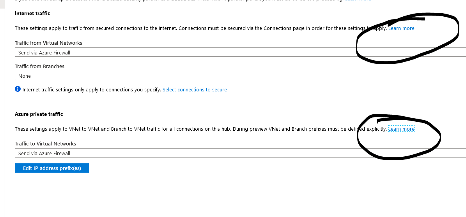The width and height of the screenshot is (466, 217).
Task: Click the blue info icon beside Internet traffic note
Action: 18,89
